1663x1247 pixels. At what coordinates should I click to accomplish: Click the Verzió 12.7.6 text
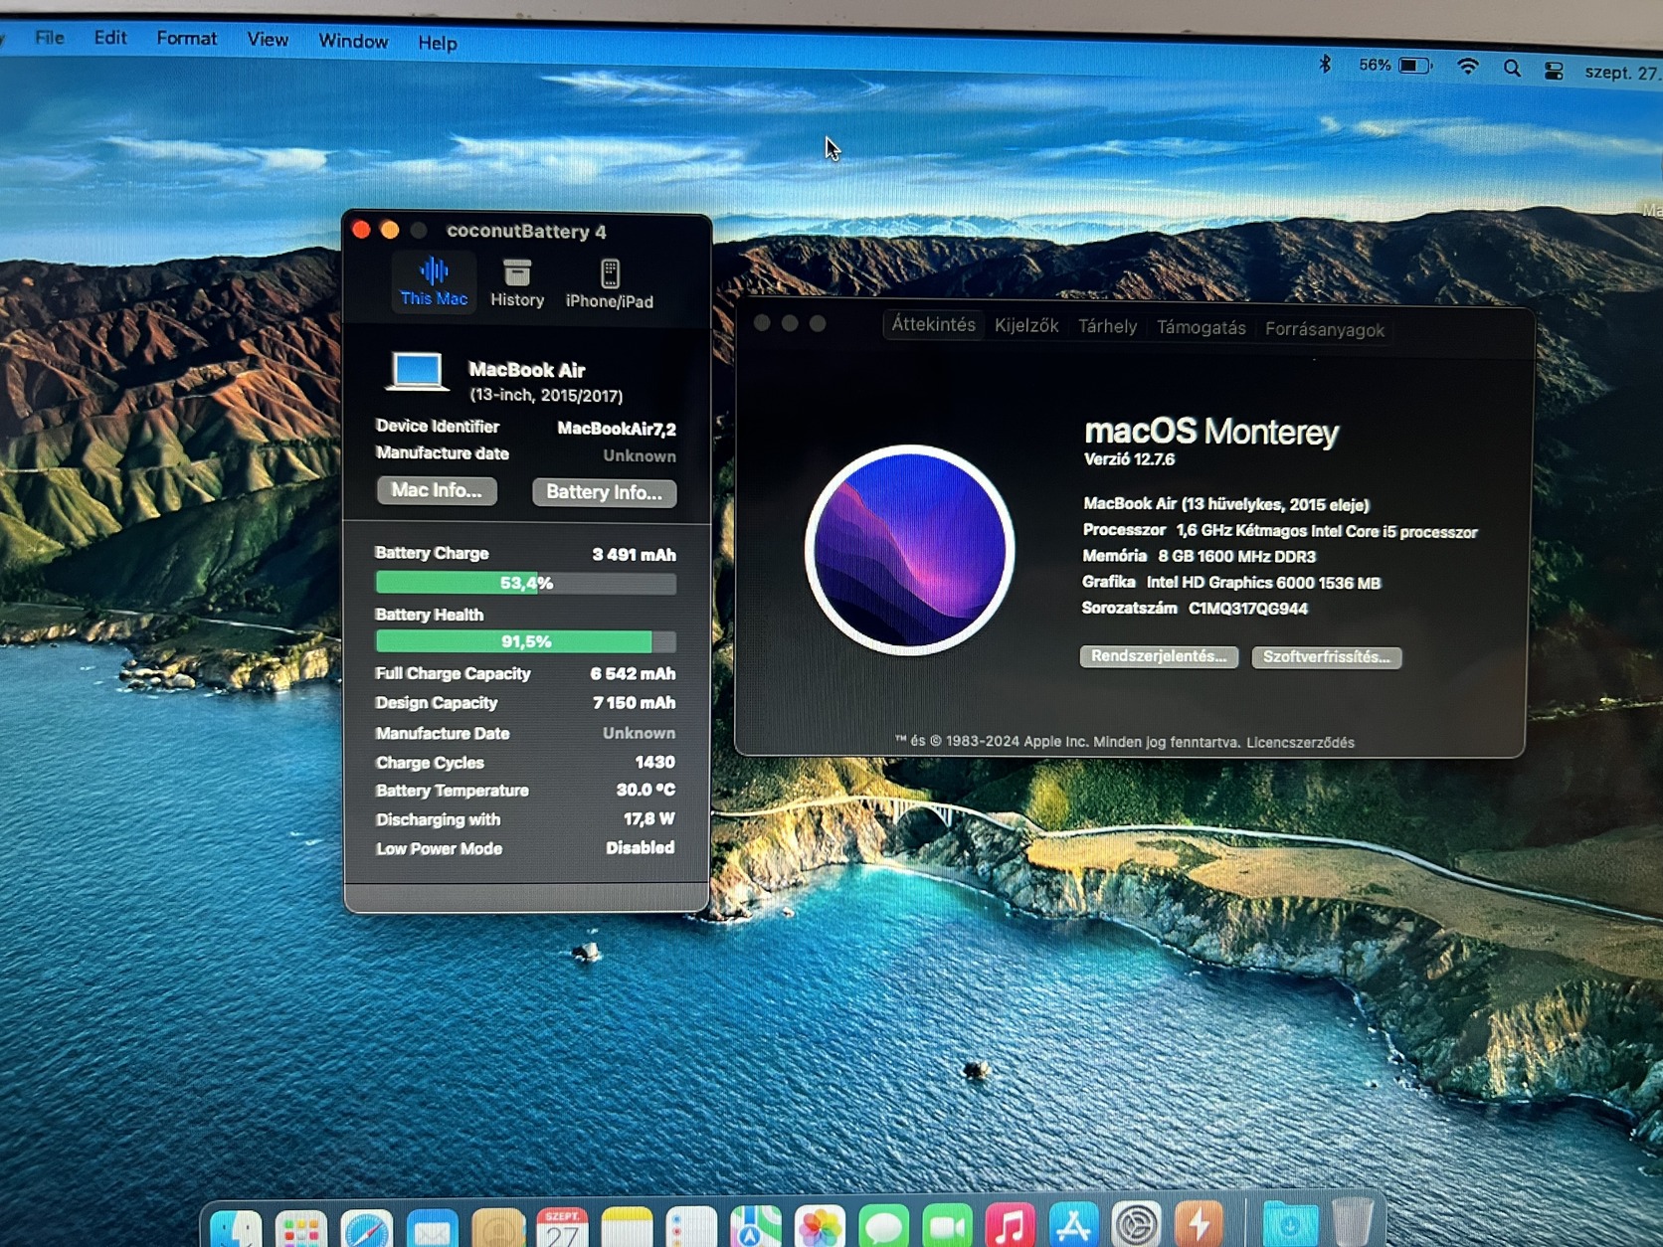(1129, 459)
